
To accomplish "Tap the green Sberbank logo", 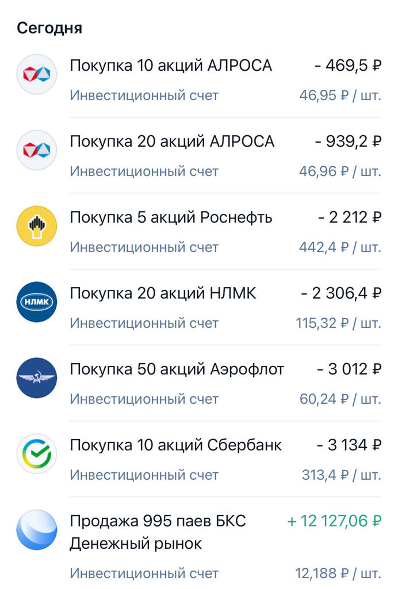I will tap(37, 454).
